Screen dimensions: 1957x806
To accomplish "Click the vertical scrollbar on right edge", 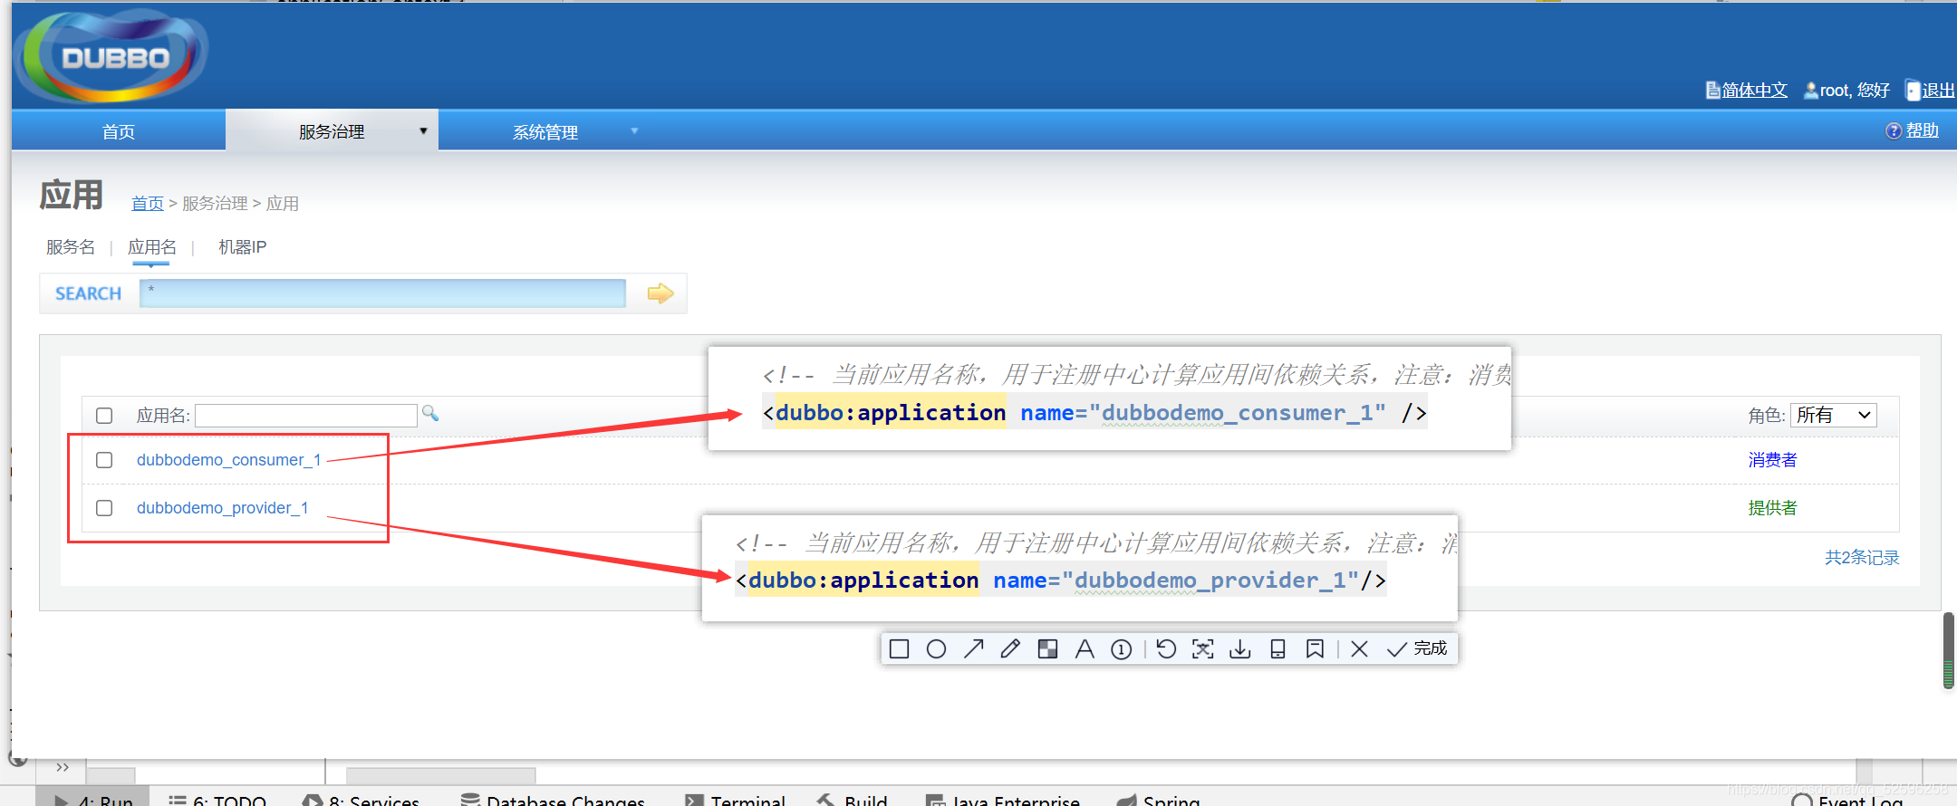I will tap(1948, 650).
